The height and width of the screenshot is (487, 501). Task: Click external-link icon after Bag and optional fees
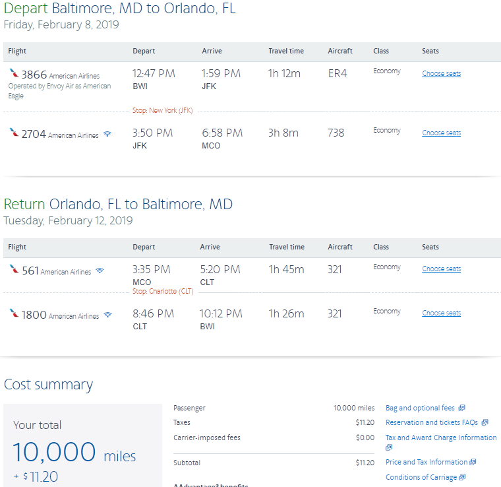coord(461,408)
